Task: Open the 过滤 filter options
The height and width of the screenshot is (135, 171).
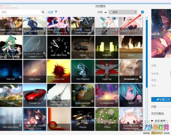Action: (50, 12)
